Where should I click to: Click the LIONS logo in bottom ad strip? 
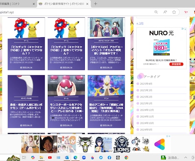point(122,144)
